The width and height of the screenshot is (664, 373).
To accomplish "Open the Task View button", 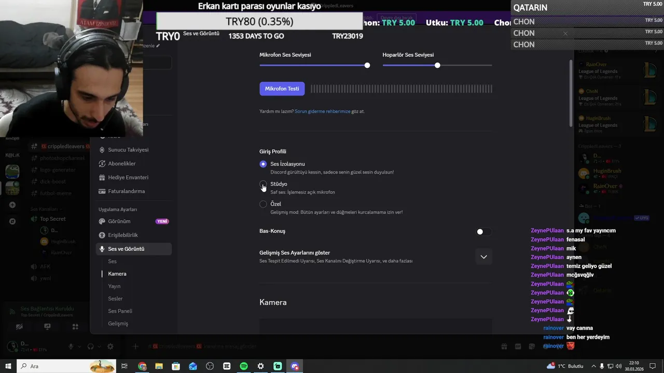I will pyautogui.click(x=125, y=366).
